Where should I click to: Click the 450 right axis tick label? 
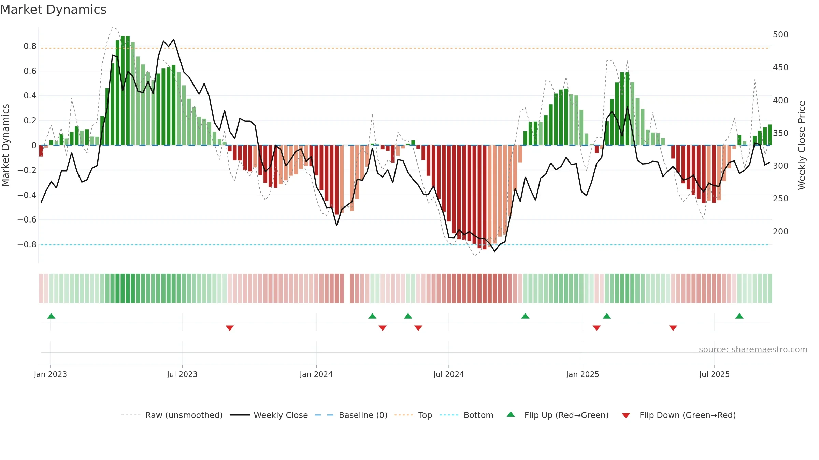click(781, 67)
